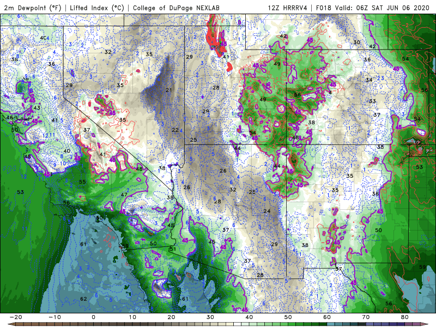Click the "Lifted Index (°C)" header label

click(97, 8)
